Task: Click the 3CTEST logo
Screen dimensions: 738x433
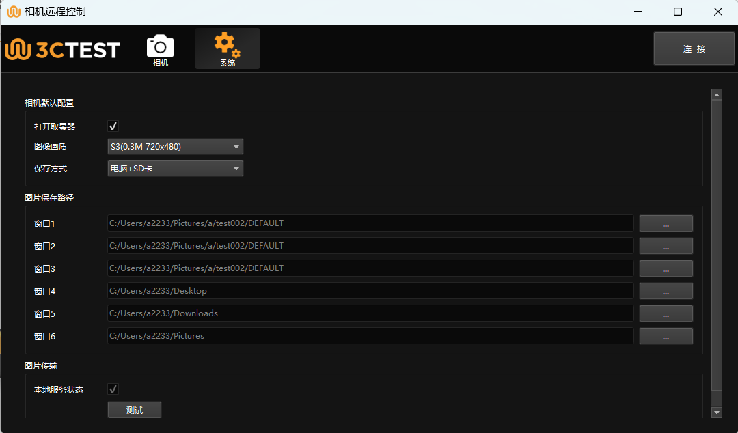Action: coord(63,49)
